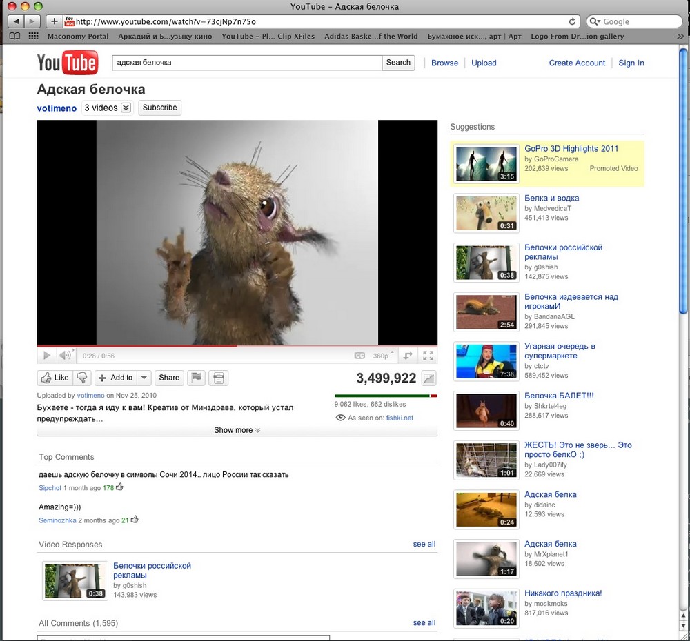Screen dimensions: 690x641
Task: Switch the player to fullscreen
Action: point(428,355)
